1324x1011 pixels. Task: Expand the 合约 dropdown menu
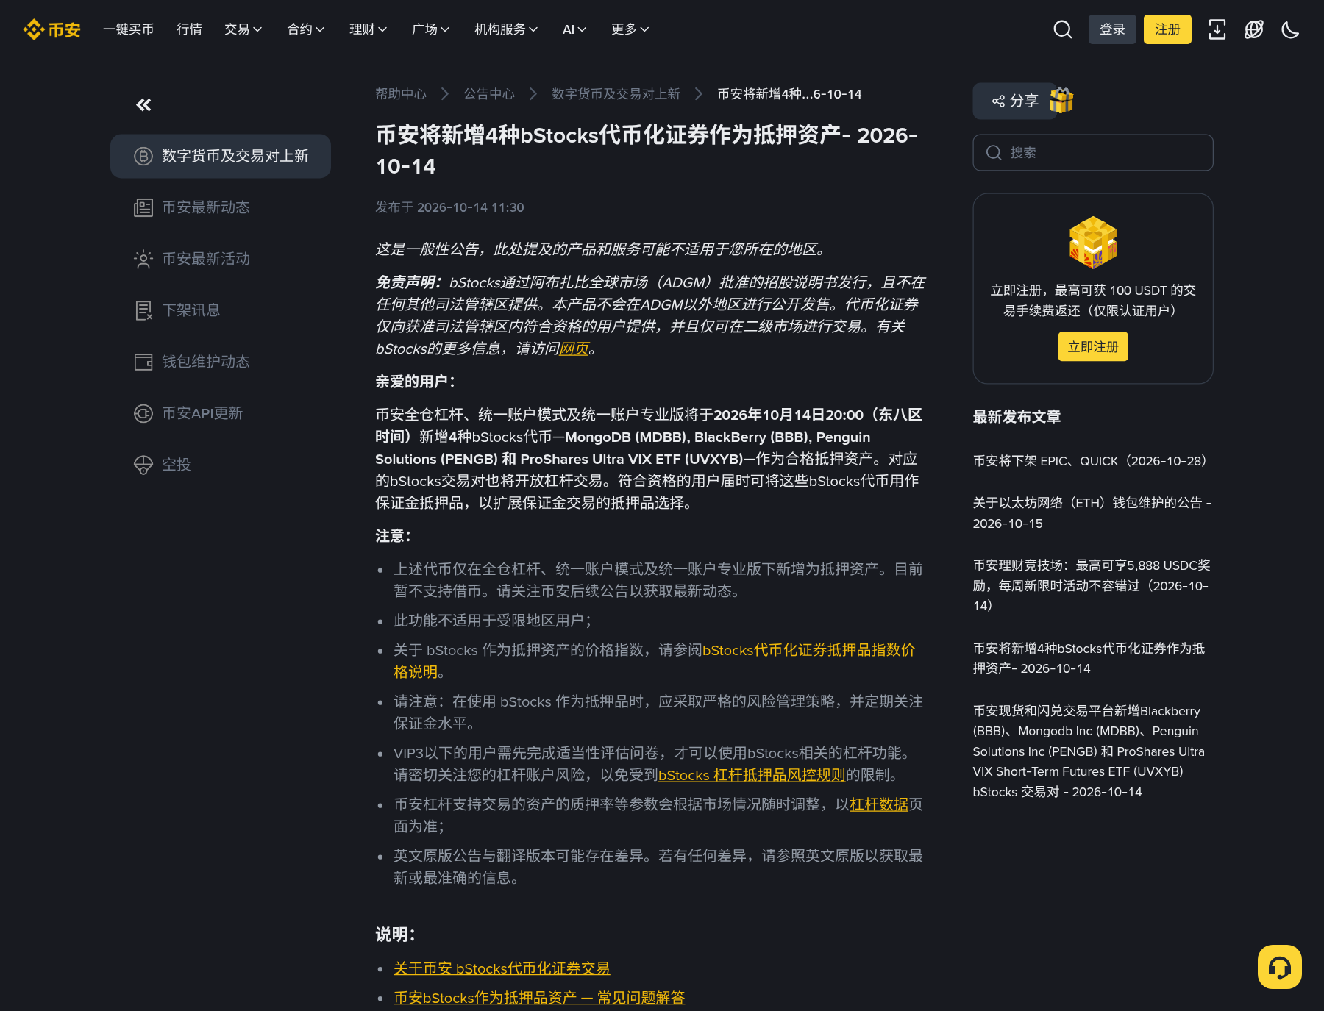[305, 29]
